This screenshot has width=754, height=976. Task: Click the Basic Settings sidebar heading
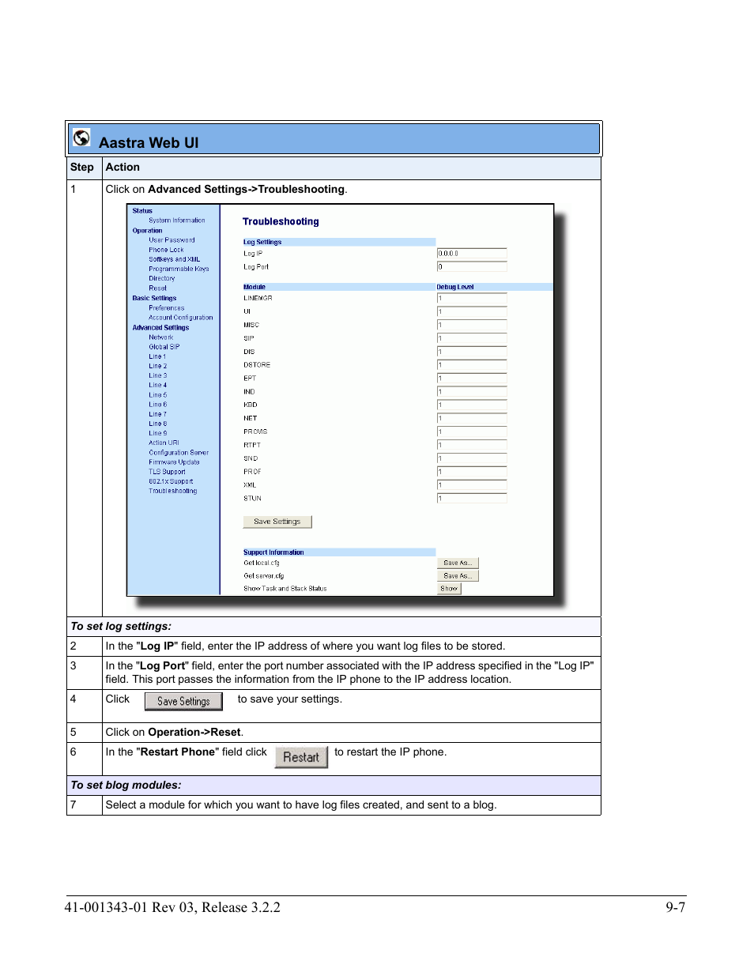click(154, 298)
